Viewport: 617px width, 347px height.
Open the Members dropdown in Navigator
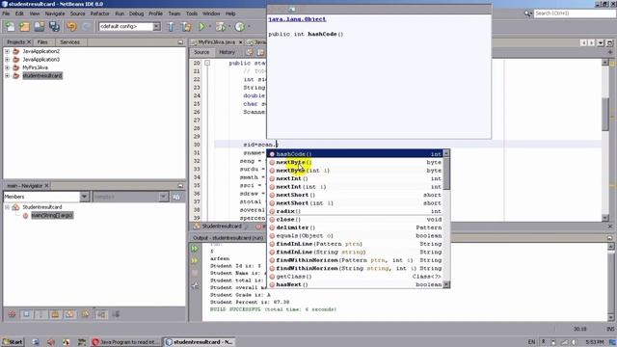pos(84,197)
